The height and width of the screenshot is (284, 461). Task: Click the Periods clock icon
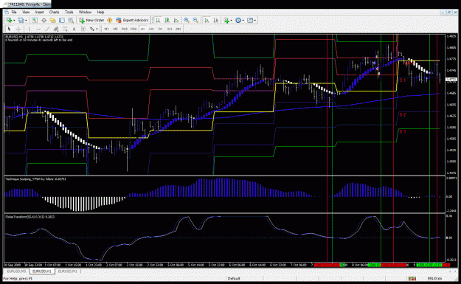click(x=238, y=20)
